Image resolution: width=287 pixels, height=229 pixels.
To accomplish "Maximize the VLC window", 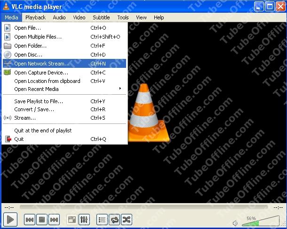I will coord(270,7).
